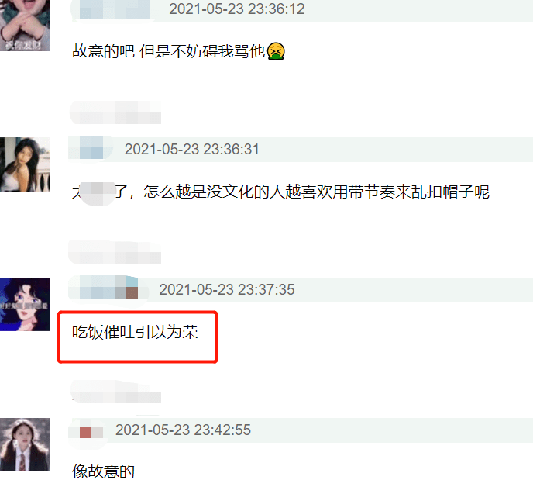Click blurred label above the 23:37:35 comment
Viewport: 533px width, 487px height.
[x=115, y=252]
